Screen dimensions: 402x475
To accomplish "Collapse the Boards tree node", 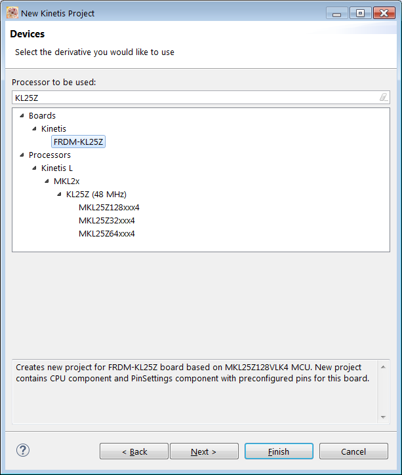I will (x=22, y=116).
